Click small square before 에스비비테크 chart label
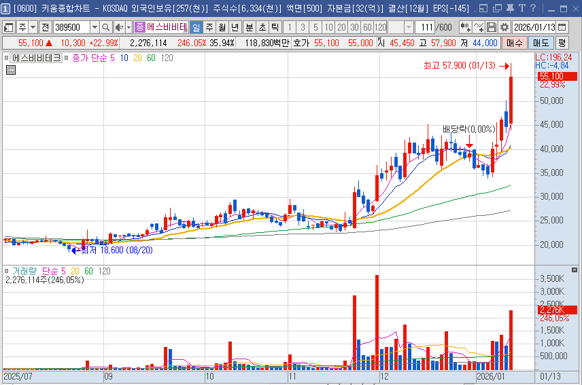Screen dimensions: 582x385 (x=6, y=58)
